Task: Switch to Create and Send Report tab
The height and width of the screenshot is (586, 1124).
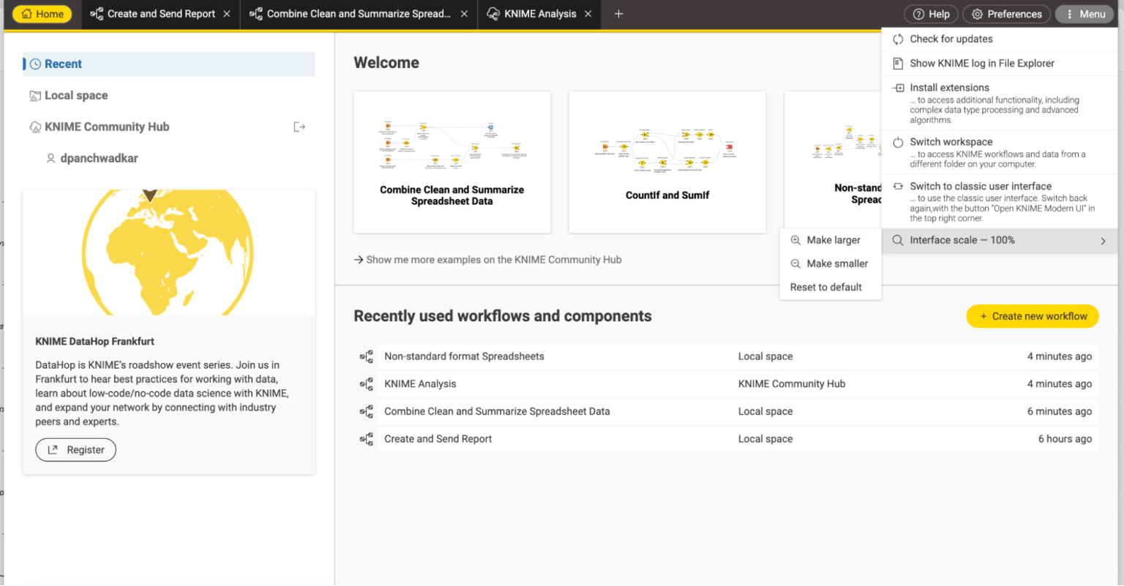Action: [x=161, y=14]
